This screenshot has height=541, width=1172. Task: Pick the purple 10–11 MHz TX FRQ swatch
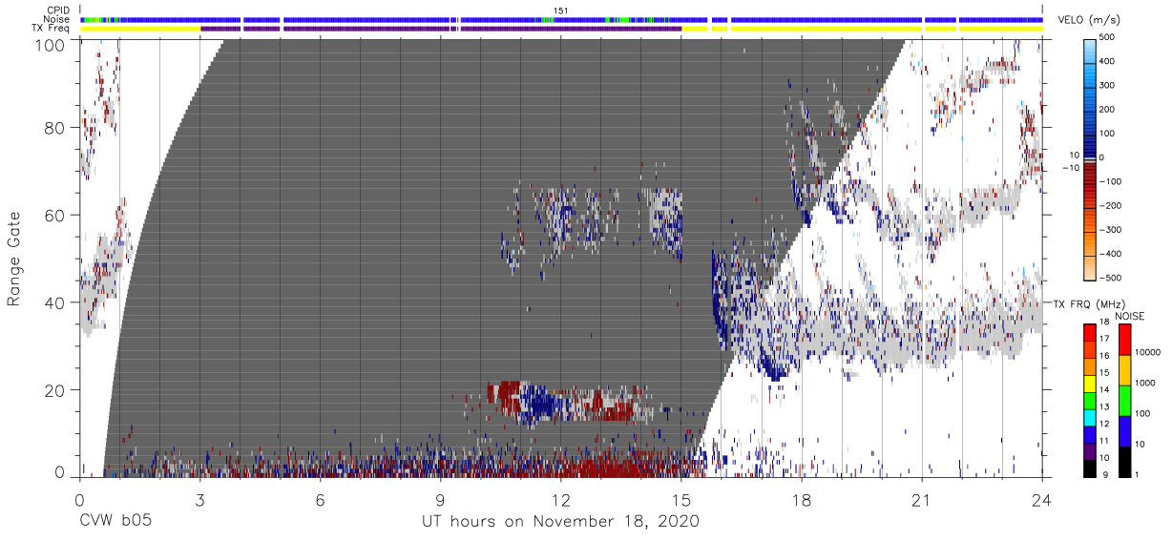click(x=1090, y=449)
